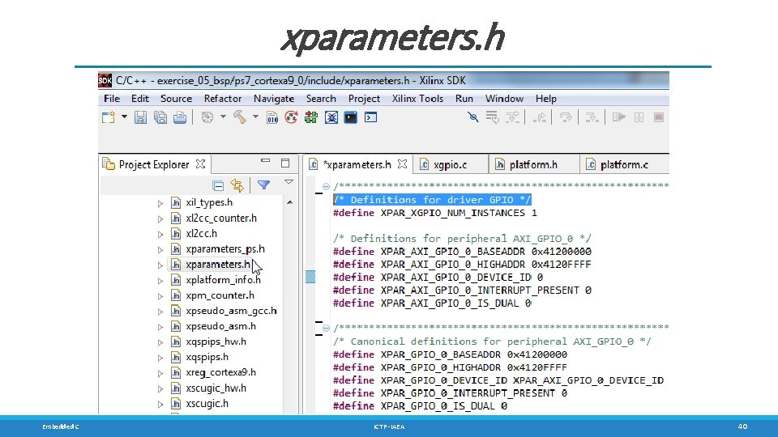The width and height of the screenshot is (778, 437).
Task: Click the Step Over curved arrow icon
Action: (x=566, y=117)
